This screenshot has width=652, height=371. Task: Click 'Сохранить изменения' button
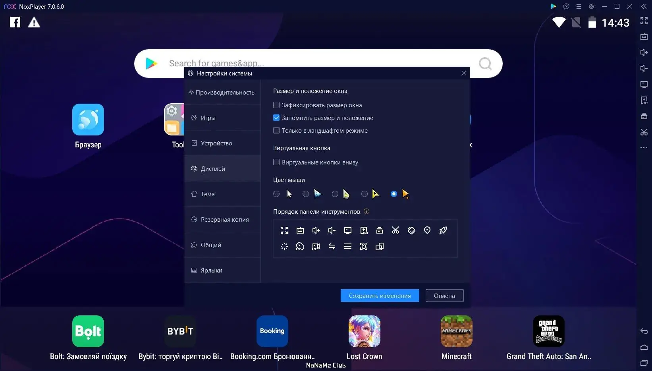380,296
